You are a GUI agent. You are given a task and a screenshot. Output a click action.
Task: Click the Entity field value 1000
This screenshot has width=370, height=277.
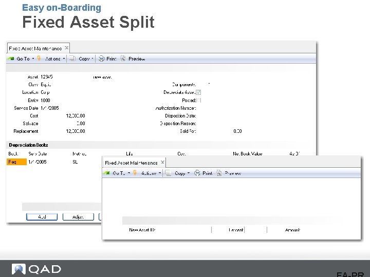[x=45, y=101]
